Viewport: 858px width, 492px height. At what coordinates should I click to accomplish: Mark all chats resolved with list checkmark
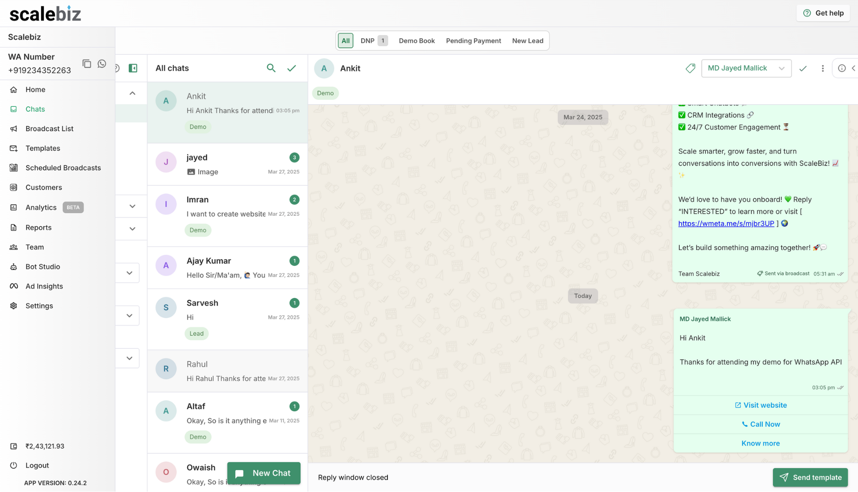click(292, 68)
